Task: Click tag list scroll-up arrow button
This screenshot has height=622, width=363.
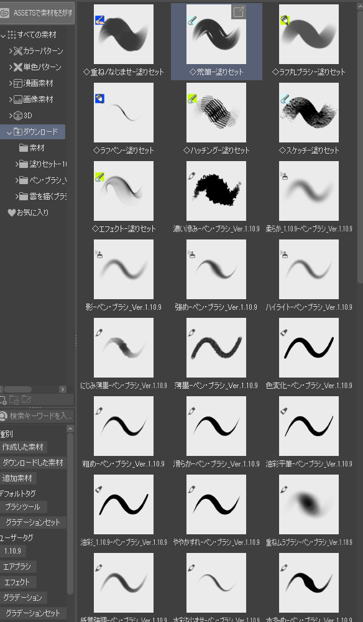Action: click(70, 429)
